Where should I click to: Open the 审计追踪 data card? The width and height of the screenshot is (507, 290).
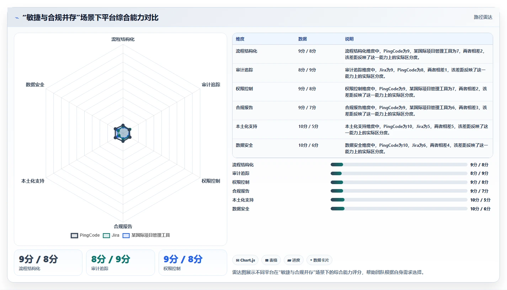121,263
